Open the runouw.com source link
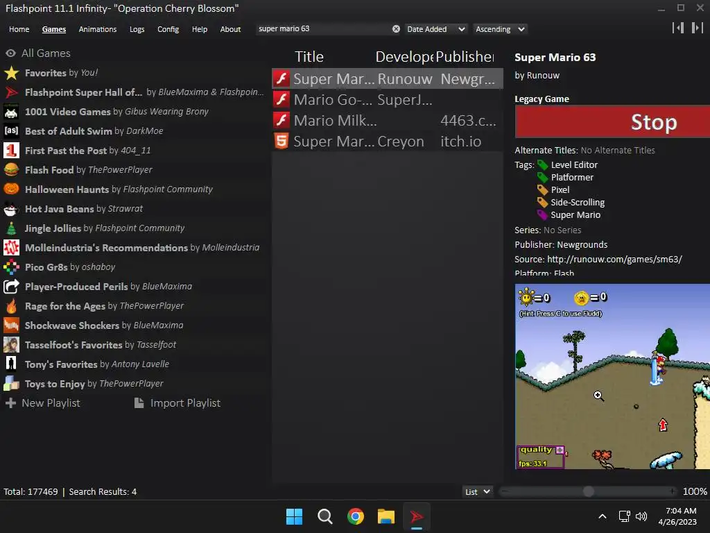710x533 pixels. [x=614, y=260]
